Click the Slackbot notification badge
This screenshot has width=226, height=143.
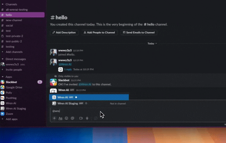40,82
